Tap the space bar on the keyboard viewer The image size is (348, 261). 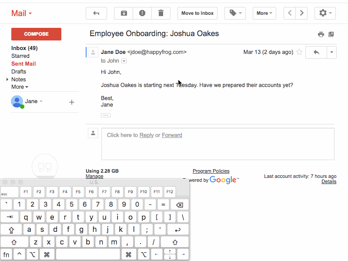point(88,254)
